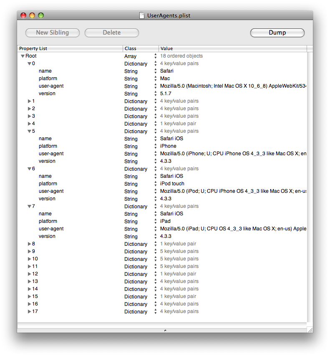The image size is (330, 356).
Task: Open class popup for iPod touch row
Action: click(155, 184)
